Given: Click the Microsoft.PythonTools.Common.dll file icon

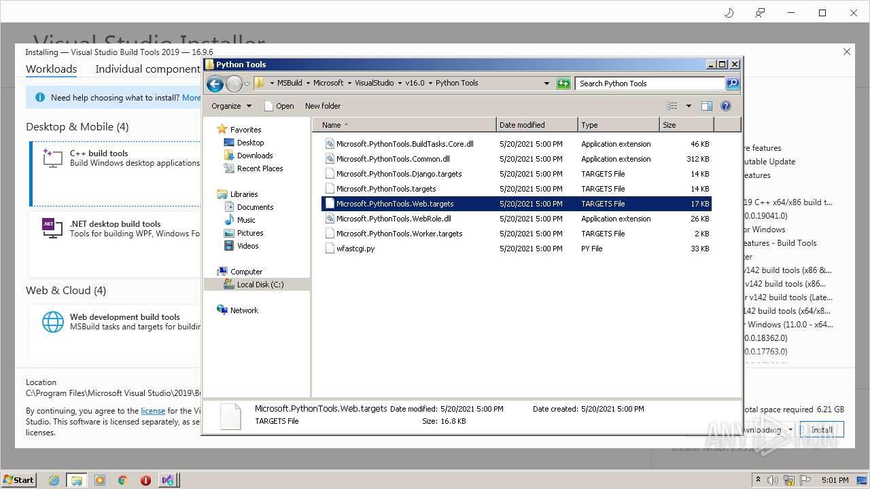Looking at the screenshot, I should tap(330, 159).
